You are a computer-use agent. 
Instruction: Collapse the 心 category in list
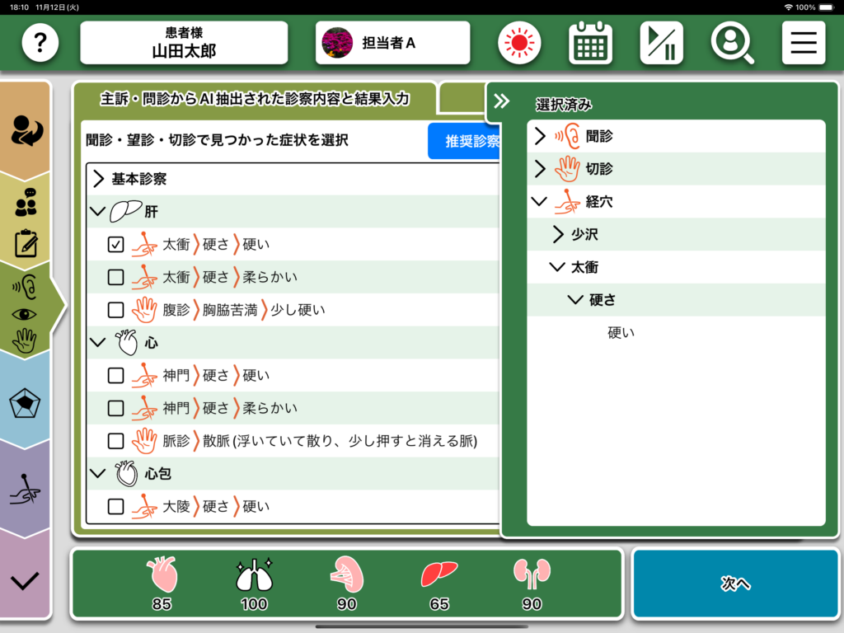coord(98,343)
